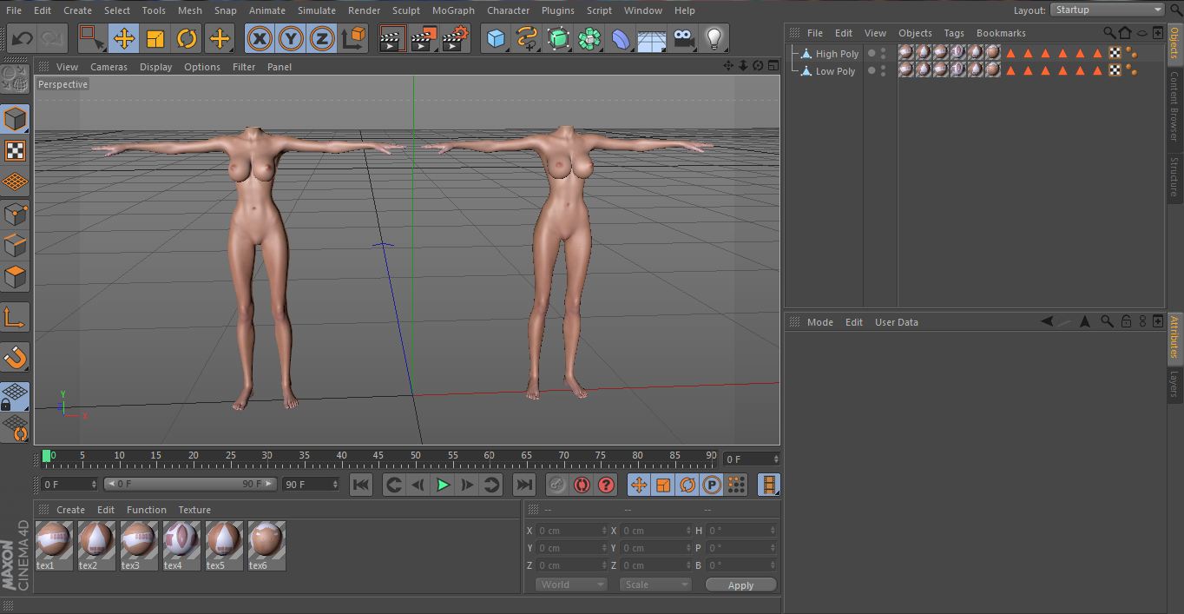Click the Apply button
The image size is (1184, 614).
tap(740, 585)
